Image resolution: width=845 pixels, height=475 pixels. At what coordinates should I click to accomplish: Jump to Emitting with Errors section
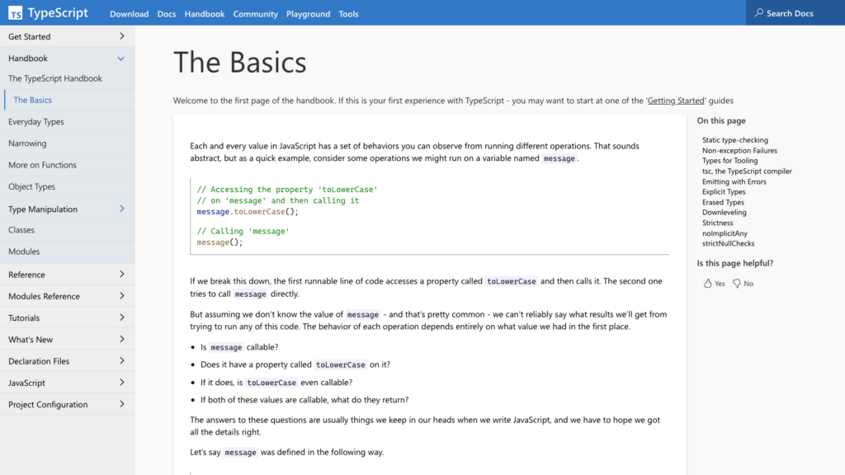(x=734, y=181)
